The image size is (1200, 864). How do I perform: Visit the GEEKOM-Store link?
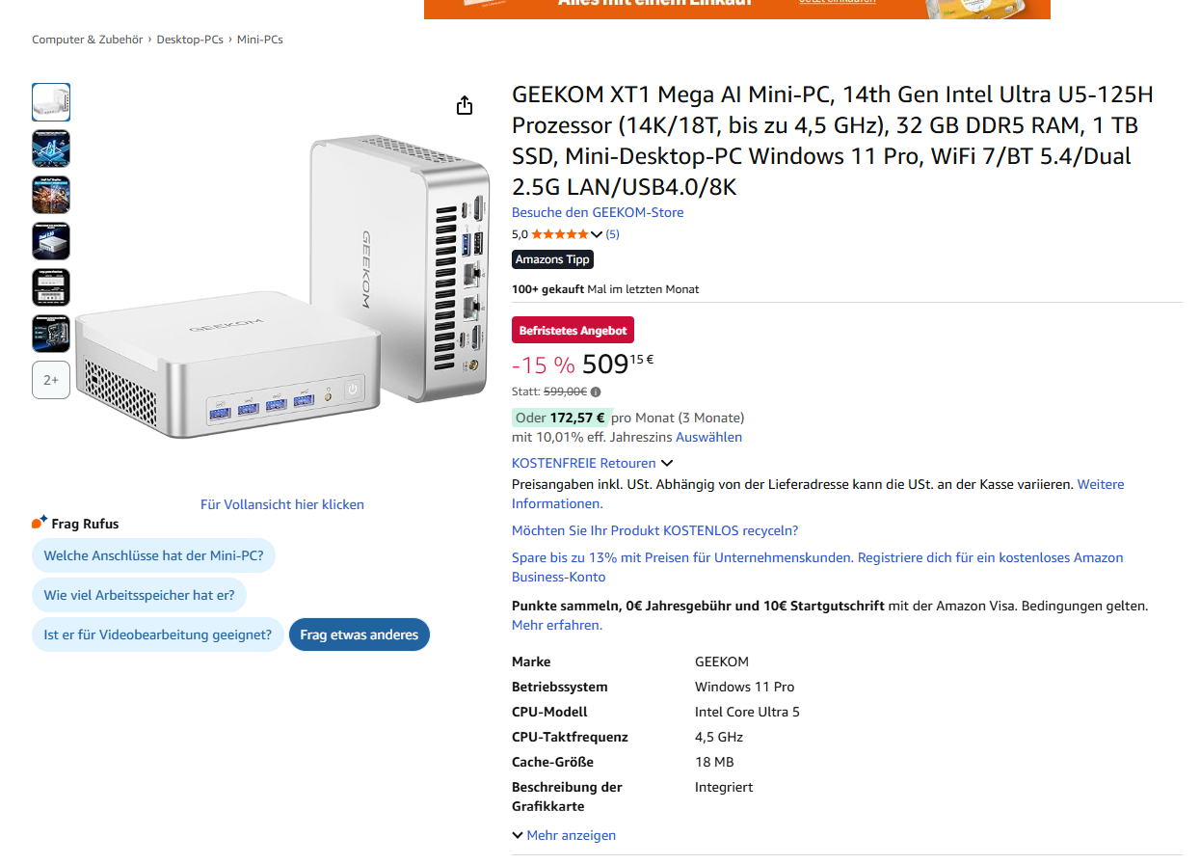[x=598, y=212]
